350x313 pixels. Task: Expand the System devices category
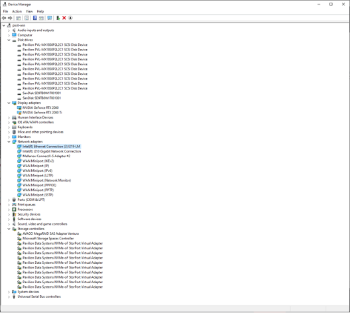tap(9, 292)
